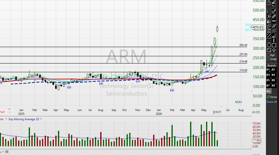Enable the Rpt checkbox

(268, 55)
